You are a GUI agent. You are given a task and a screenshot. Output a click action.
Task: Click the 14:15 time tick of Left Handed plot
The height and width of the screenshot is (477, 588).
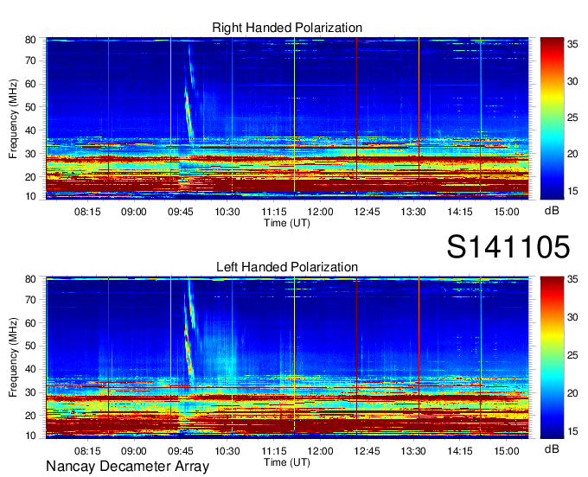460,451
